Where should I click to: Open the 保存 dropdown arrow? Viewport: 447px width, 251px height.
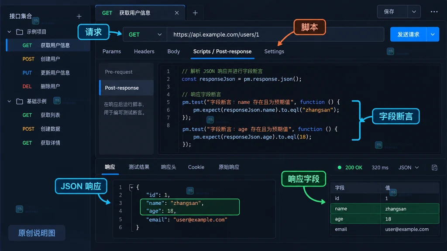(x=414, y=12)
